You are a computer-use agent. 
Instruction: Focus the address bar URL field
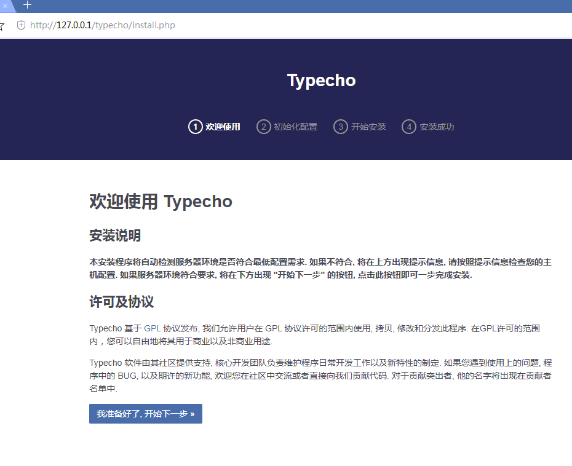coord(103,25)
